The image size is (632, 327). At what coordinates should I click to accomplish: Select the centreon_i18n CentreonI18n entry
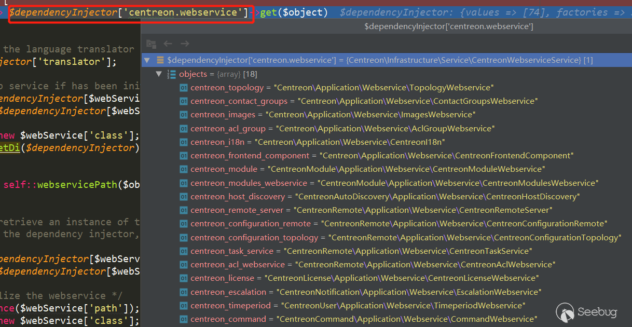coord(318,142)
